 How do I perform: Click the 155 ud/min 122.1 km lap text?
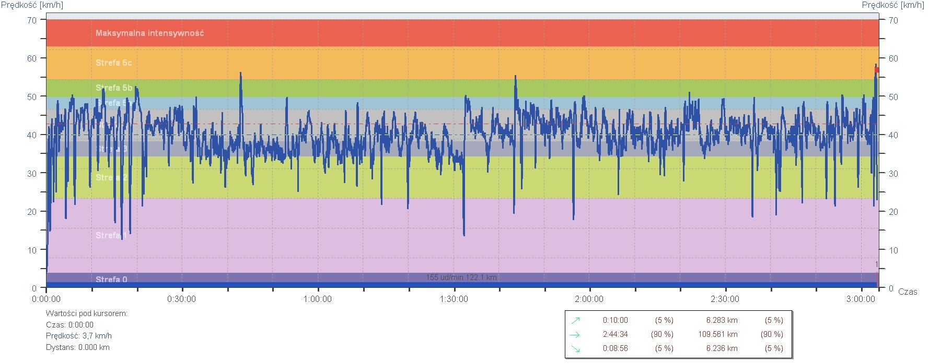(461, 277)
